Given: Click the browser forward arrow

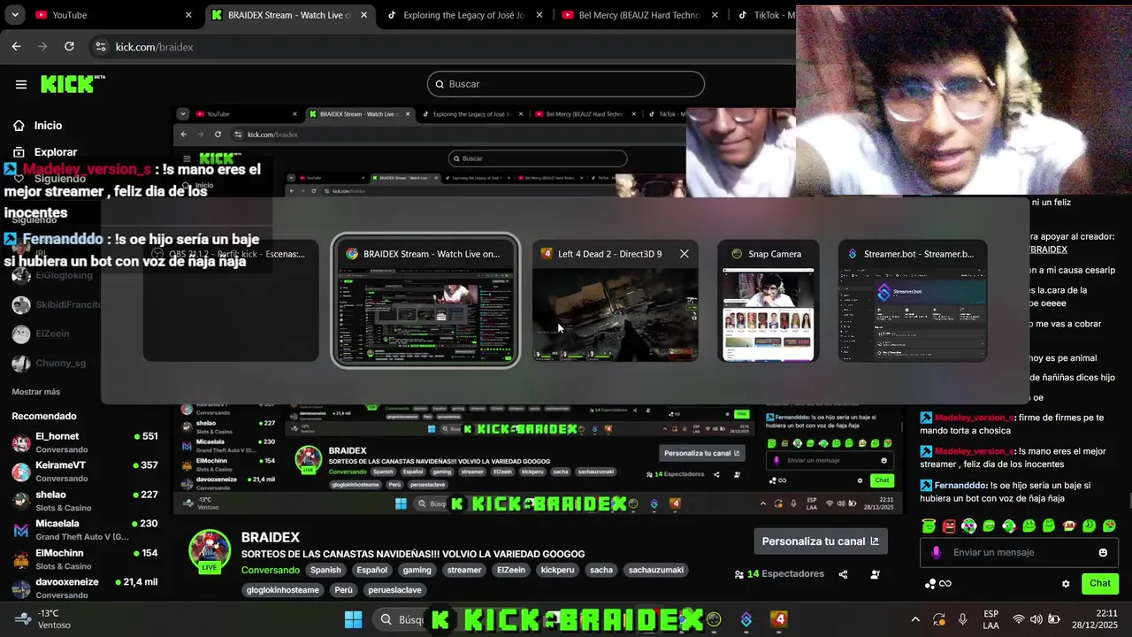Looking at the screenshot, I should click(x=42, y=47).
